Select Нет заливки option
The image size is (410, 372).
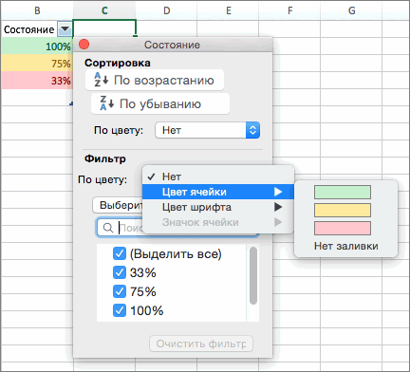tap(346, 246)
